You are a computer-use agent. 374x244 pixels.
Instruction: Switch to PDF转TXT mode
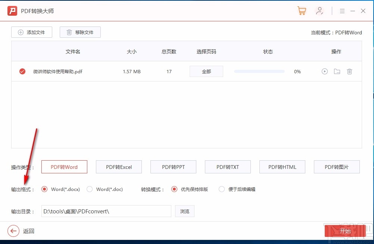coord(228,167)
